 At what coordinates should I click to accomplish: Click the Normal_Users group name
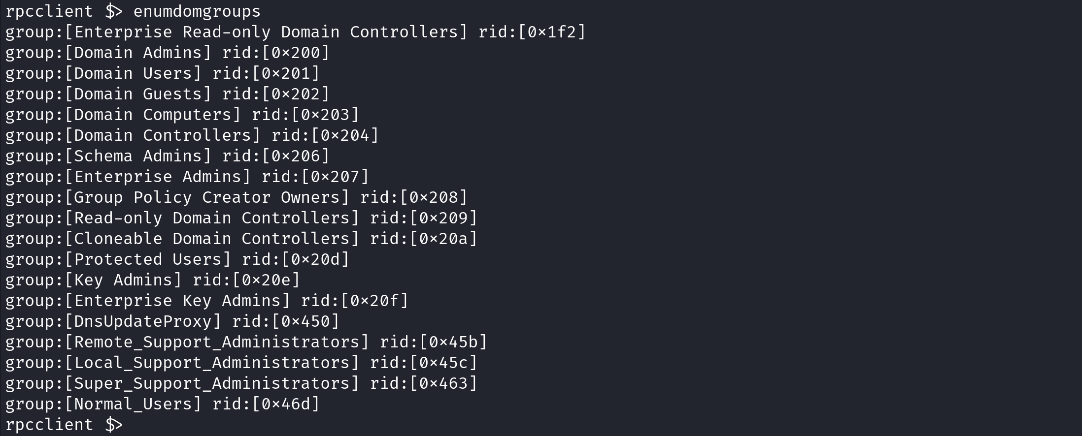pos(133,404)
